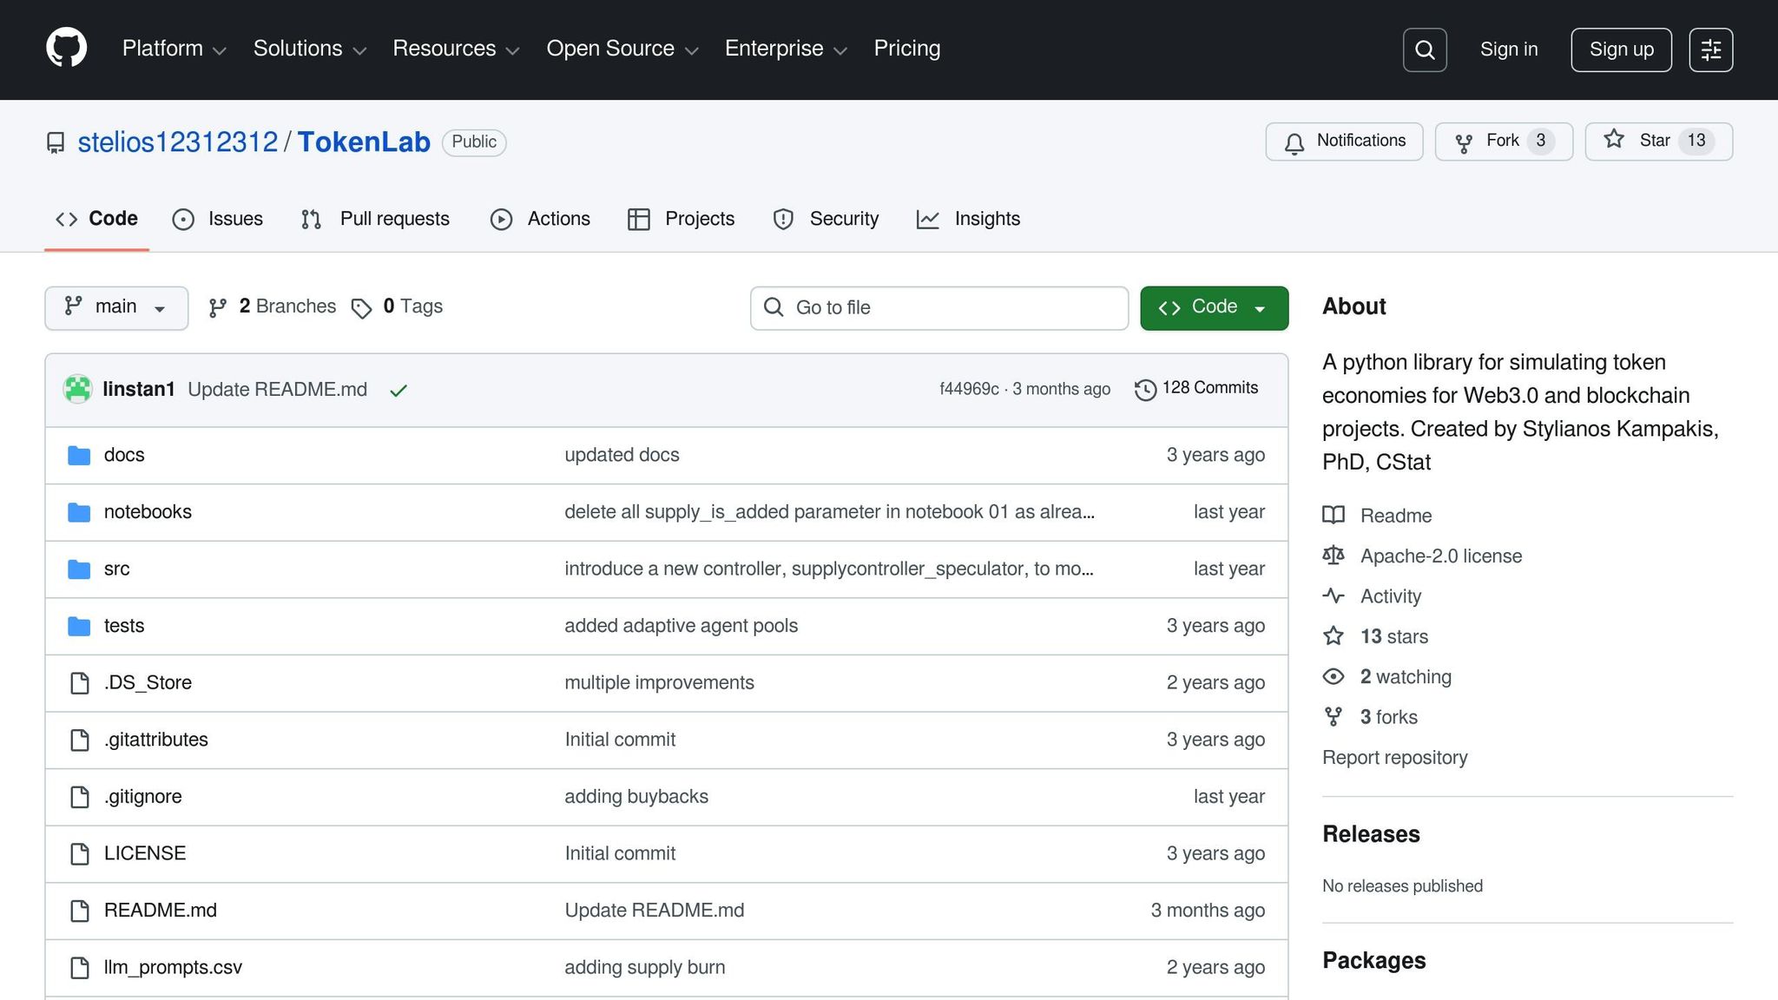This screenshot has height=1000, width=1778.
Task: Click the commit history clock icon
Action: 1145,390
